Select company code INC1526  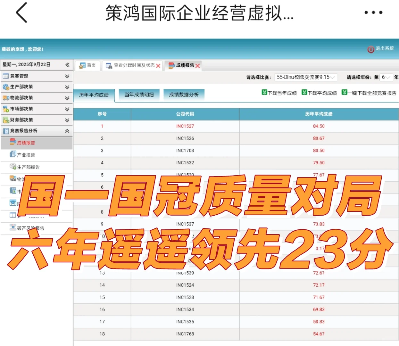(185, 138)
